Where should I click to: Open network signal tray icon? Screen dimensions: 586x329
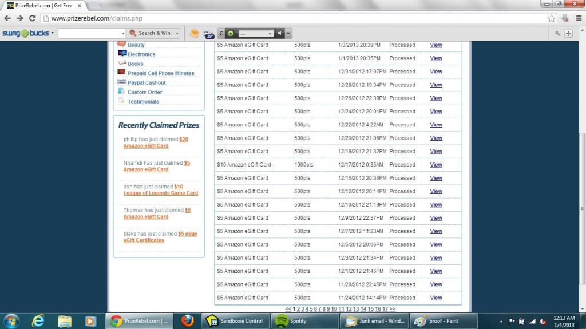click(532, 321)
